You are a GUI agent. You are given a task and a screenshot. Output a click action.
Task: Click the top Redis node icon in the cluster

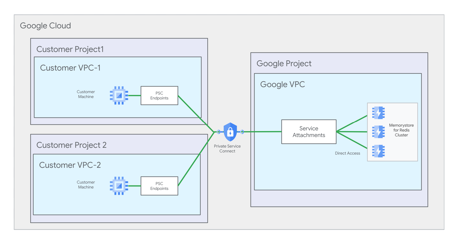point(378,113)
